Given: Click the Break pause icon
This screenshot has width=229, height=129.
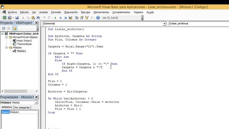Looking at the screenshot, I should 60,18.
